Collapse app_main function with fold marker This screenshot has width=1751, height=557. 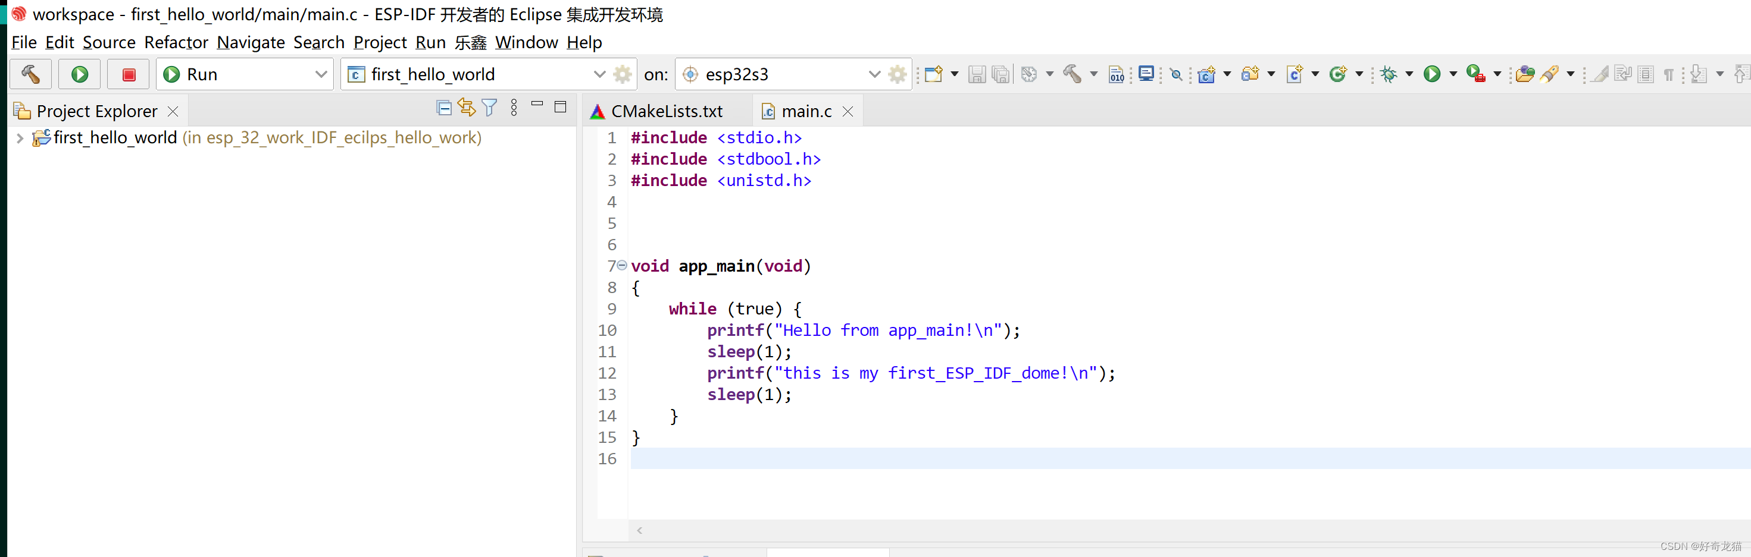[x=622, y=266]
